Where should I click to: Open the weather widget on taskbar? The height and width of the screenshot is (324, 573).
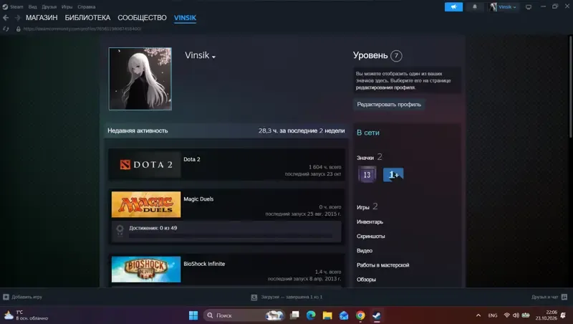(26, 315)
